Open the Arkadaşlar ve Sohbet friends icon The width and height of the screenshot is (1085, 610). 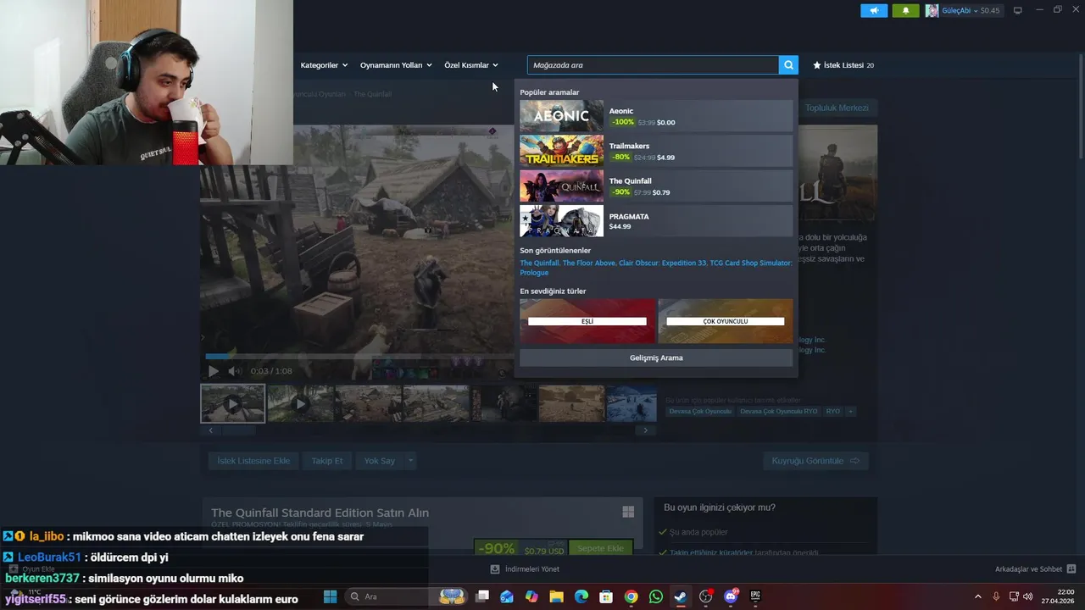tap(1071, 569)
